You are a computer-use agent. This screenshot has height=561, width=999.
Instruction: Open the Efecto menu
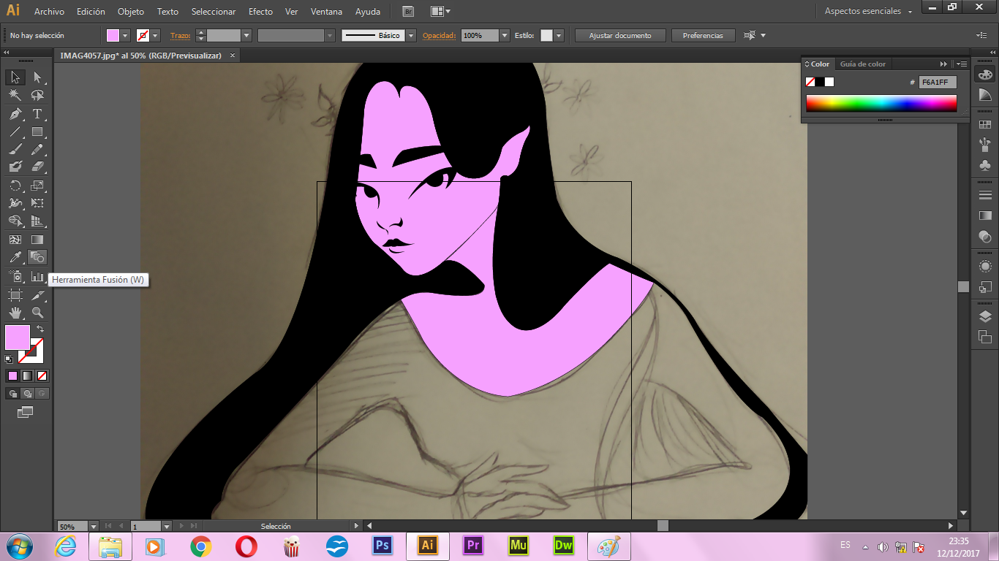click(260, 12)
